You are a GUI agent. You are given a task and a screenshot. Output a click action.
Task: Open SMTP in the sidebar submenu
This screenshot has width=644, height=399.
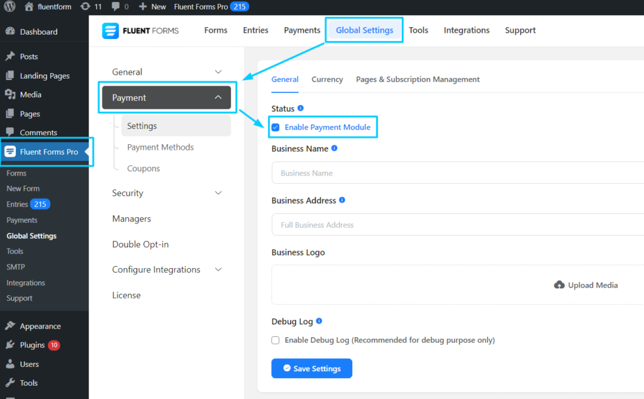tap(16, 267)
